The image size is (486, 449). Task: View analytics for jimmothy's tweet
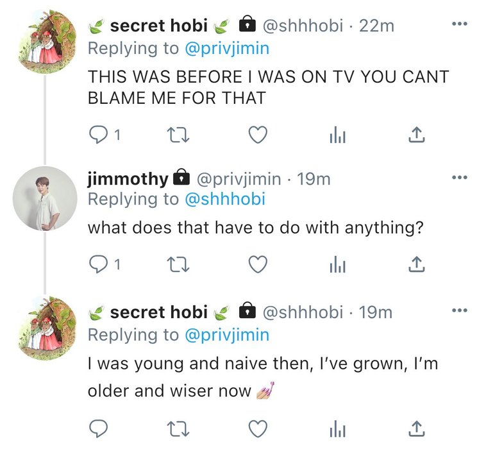337,264
